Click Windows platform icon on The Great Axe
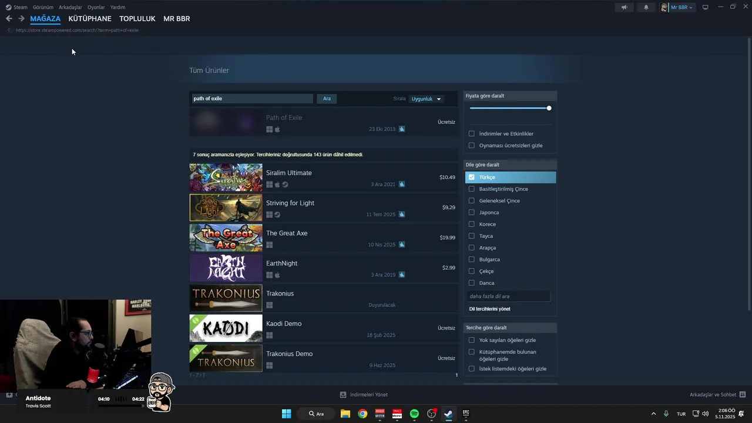This screenshot has width=752, height=423. [x=269, y=245]
